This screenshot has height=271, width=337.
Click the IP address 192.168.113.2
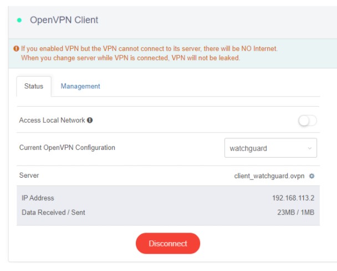tap(293, 198)
